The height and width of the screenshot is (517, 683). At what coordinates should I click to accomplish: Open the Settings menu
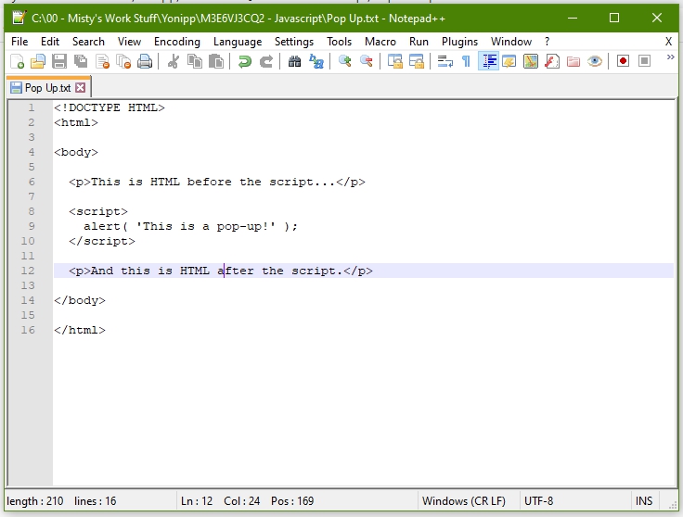click(294, 42)
